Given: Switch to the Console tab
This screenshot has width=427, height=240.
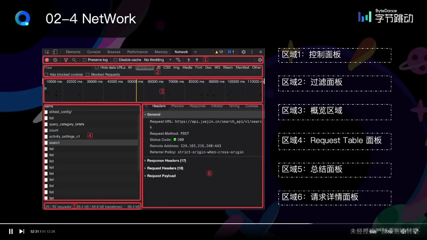Looking at the screenshot, I should click(x=94, y=52).
